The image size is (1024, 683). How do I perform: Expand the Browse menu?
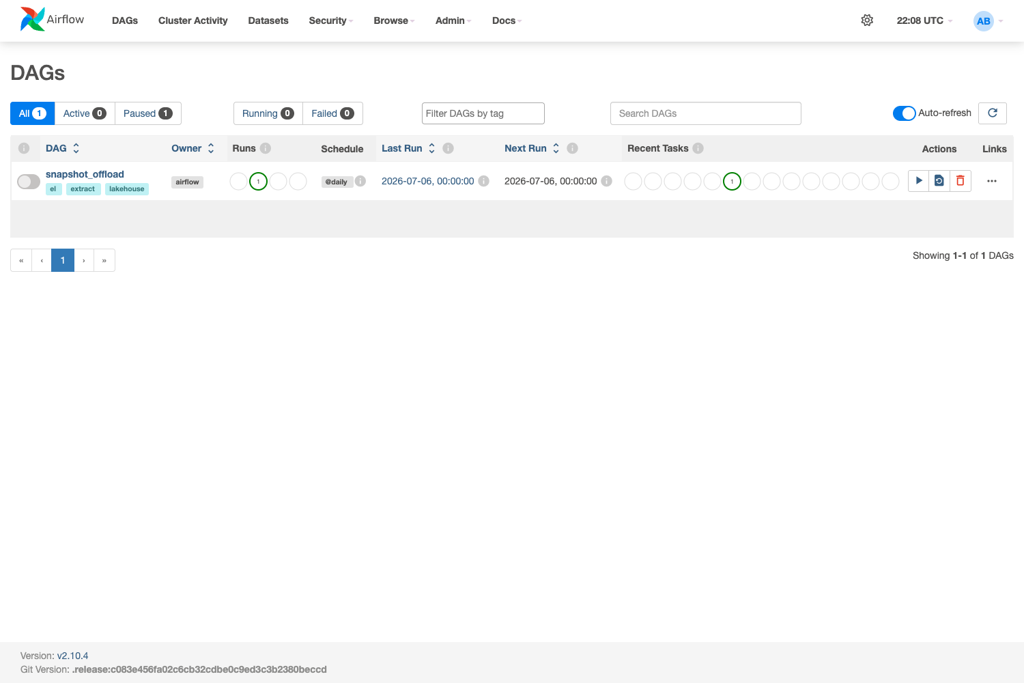click(394, 20)
